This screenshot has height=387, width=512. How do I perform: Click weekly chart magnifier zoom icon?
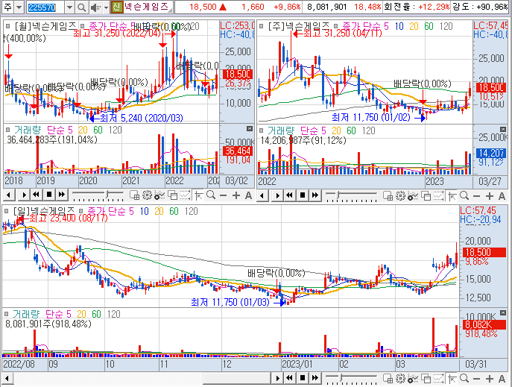(464, 195)
